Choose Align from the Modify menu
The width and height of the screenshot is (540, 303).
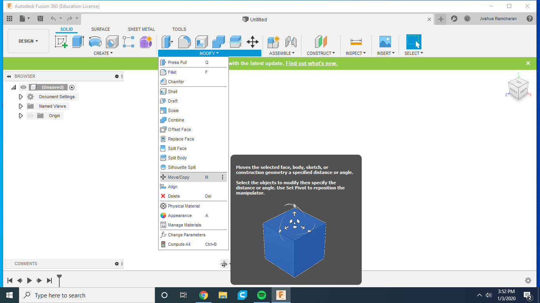tap(193, 187)
